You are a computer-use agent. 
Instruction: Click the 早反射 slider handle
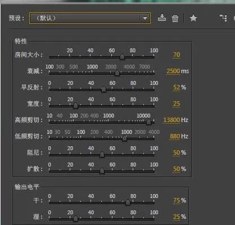tap(103, 89)
